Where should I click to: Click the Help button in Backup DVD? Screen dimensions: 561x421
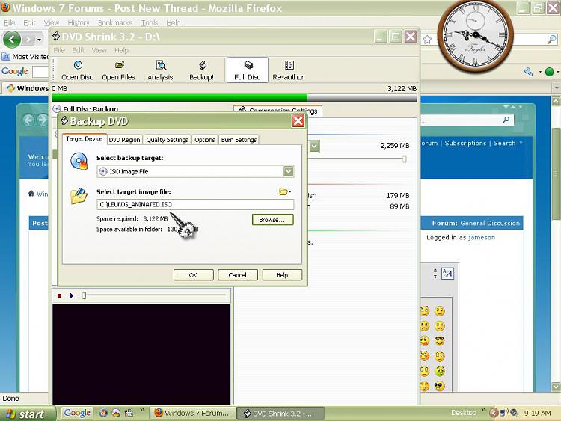tap(282, 274)
